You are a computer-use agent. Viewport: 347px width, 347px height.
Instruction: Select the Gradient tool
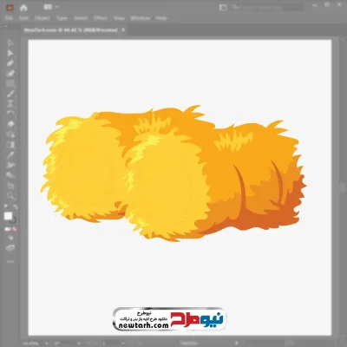point(10,145)
